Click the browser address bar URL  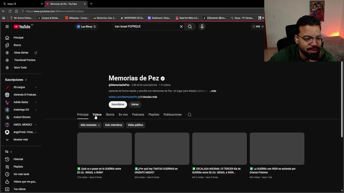55,11
